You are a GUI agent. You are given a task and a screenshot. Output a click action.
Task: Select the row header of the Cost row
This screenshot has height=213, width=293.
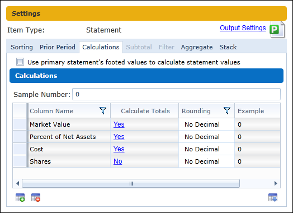tap(20, 149)
